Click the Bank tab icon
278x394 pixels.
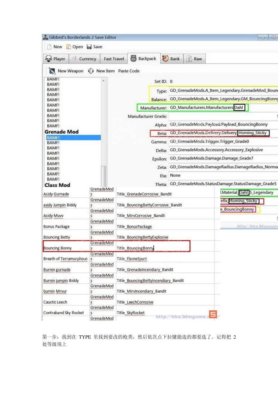pyautogui.click(x=165, y=59)
